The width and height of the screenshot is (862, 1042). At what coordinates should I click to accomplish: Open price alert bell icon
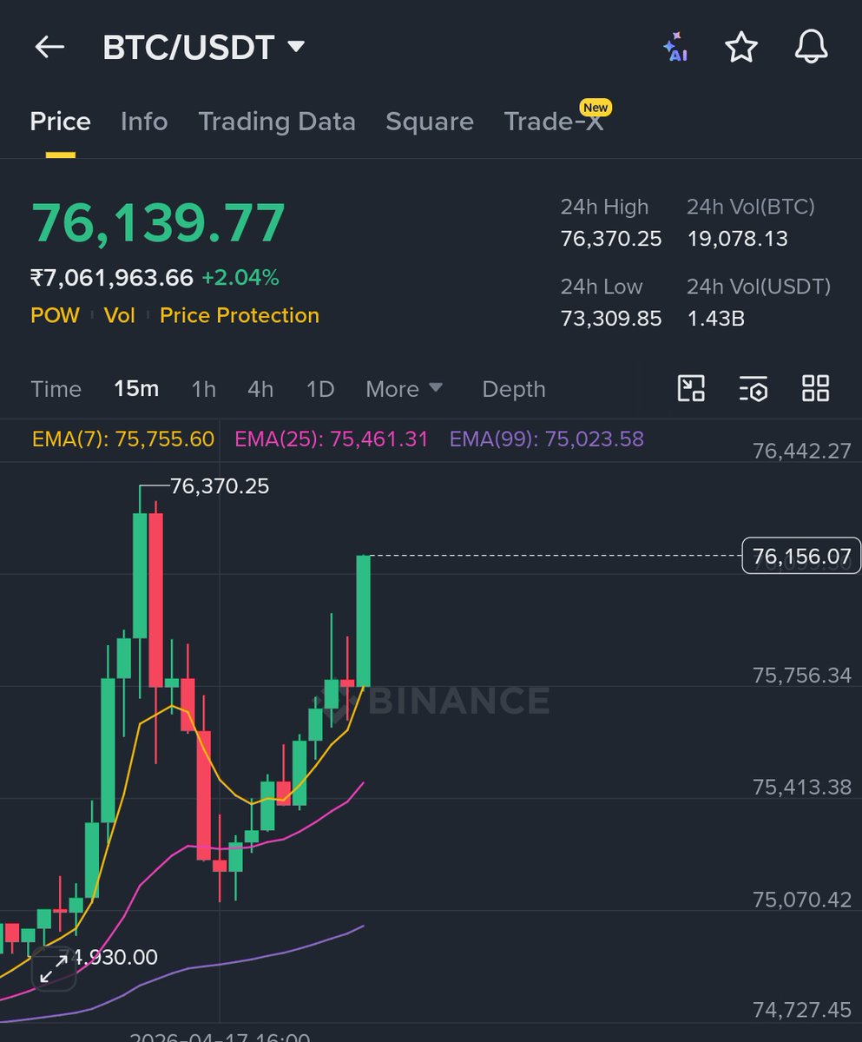coord(812,48)
